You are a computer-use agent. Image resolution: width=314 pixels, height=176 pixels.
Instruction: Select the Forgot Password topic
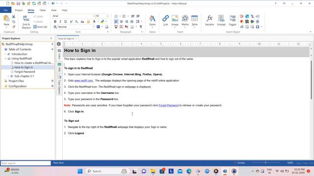(25, 72)
